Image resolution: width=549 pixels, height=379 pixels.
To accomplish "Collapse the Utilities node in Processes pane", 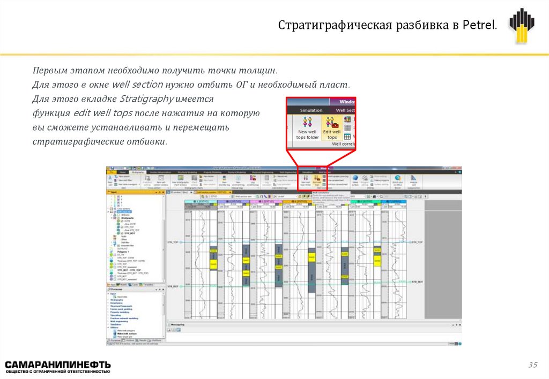I will pos(108,328).
